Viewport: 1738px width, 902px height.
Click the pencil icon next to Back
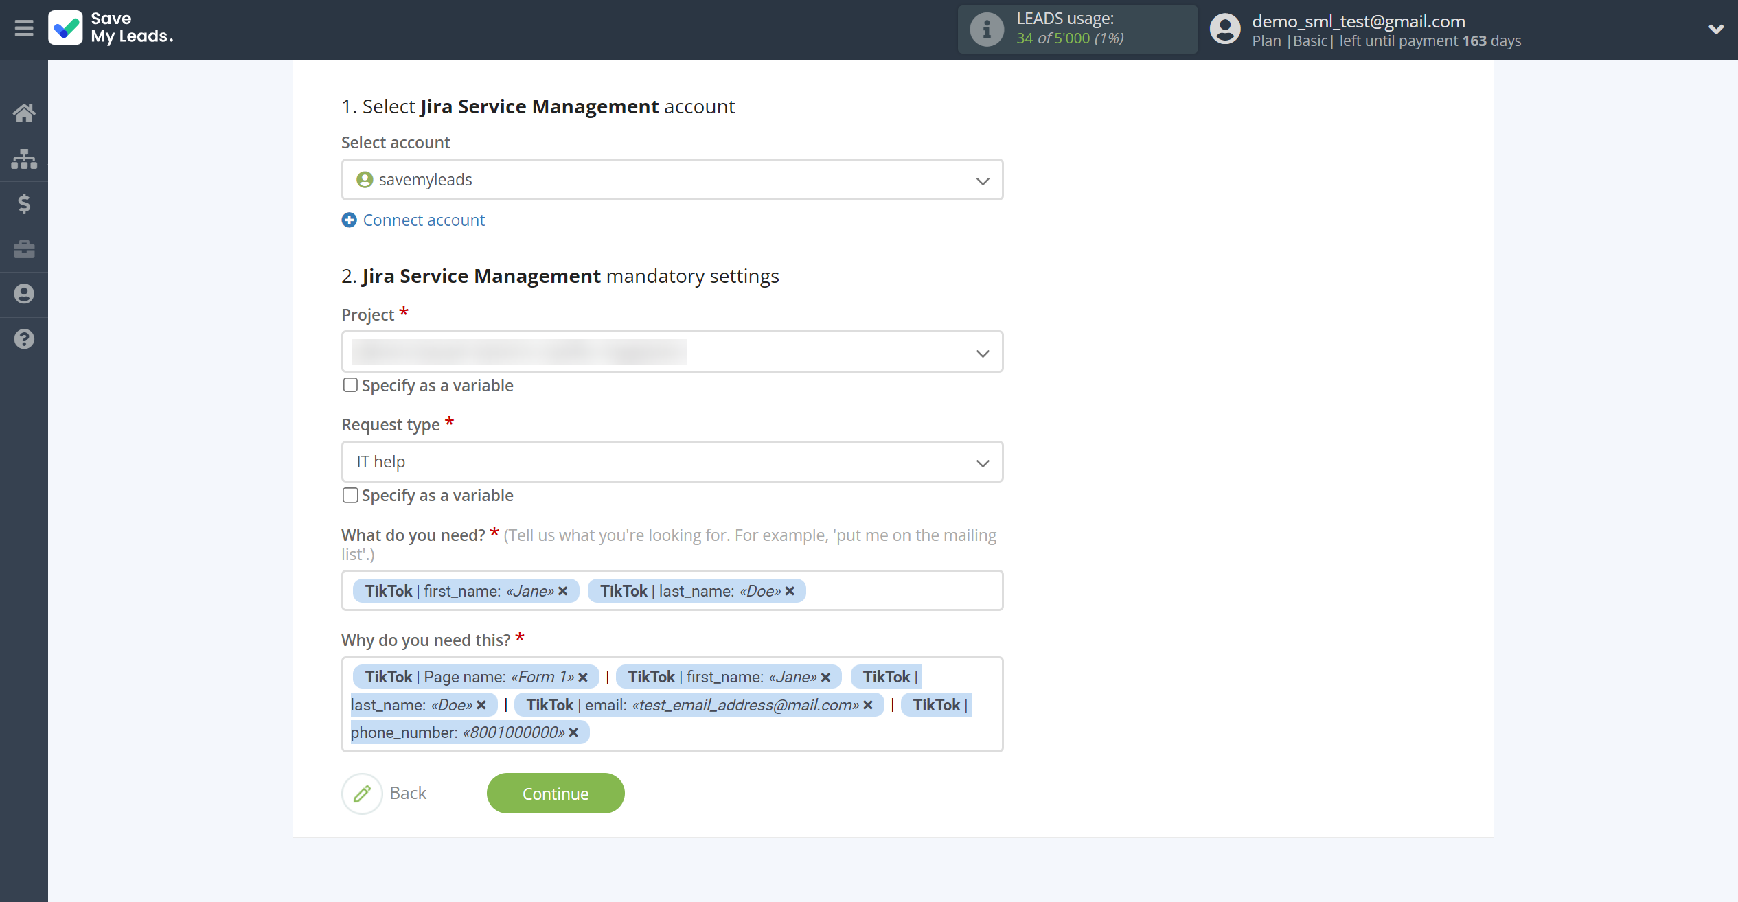(362, 794)
